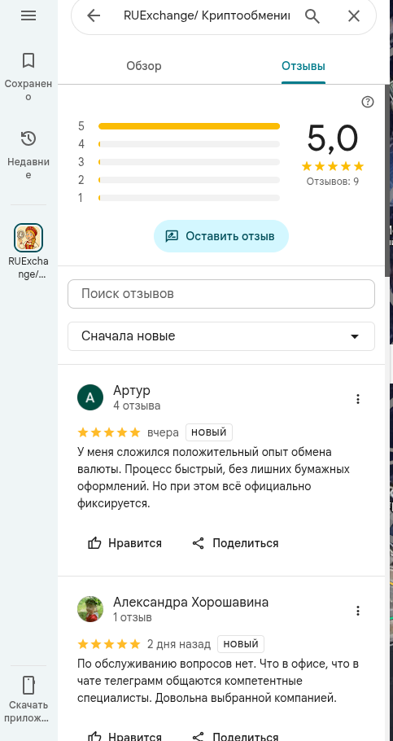This screenshot has width=393, height=741.
Task: Click Александра Хорошавина's profile avatar
Action: coord(90,609)
